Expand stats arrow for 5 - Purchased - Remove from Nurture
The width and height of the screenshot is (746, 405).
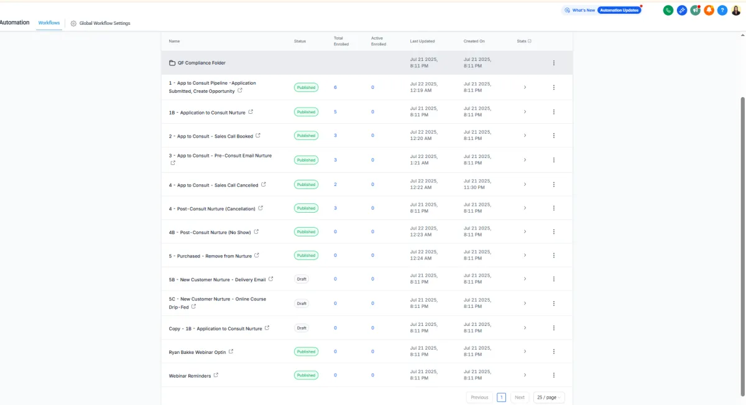(525, 255)
